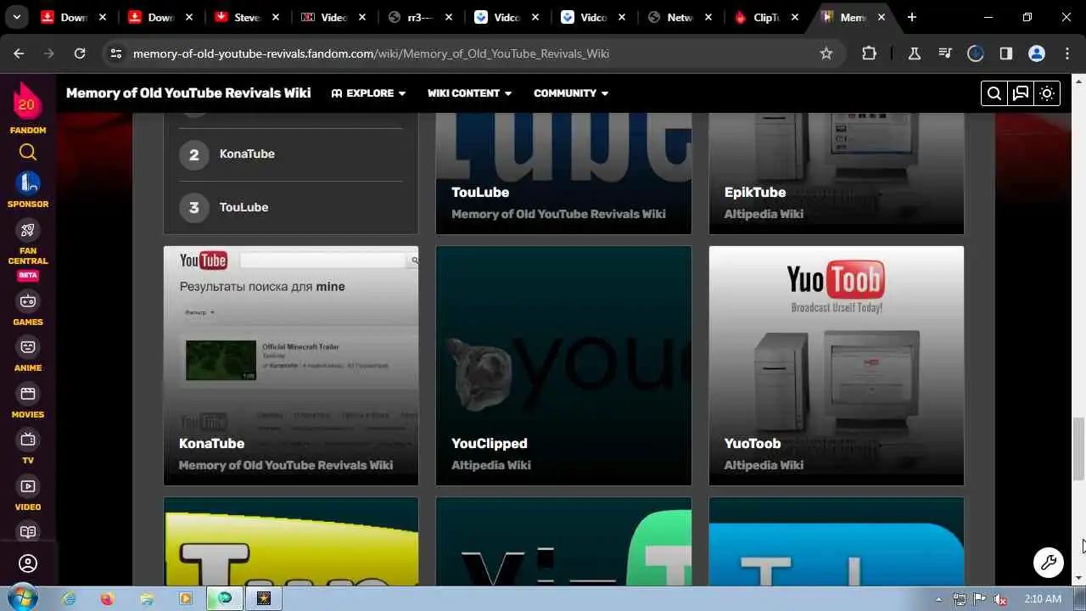1086x611 pixels.
Task: Open KonaTube in the ranked list
Action: (247, 154)
